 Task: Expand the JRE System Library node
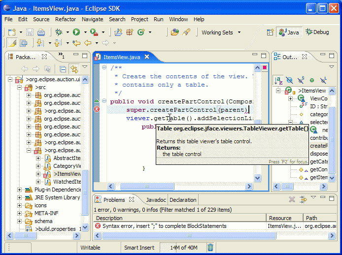point(19,197)
